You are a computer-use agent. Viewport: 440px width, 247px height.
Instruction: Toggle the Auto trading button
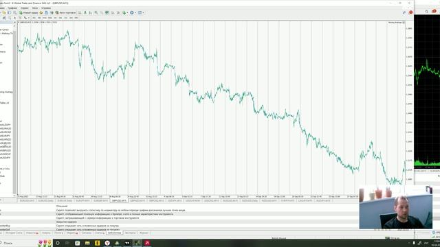[65, 12]
